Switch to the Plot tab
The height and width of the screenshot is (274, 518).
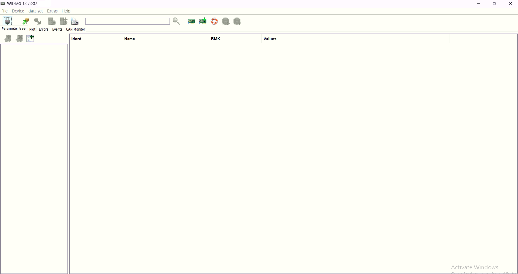pyautogui.click(x=32, y=29)
